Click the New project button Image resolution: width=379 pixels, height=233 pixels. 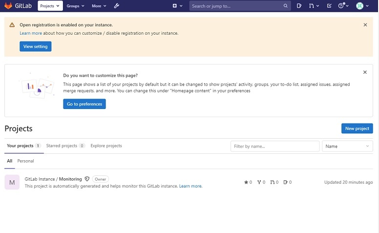(357, 128)
